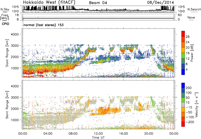Image resolution: width=201 pixels, height=139 pixels.
Task: Click '3000' on the velocity panel range axis
Action: pyautogui.click(x=15, y=97)
